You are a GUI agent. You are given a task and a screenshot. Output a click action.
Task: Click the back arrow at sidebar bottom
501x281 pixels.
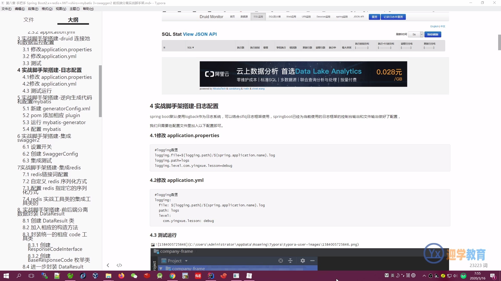[108, 265]
